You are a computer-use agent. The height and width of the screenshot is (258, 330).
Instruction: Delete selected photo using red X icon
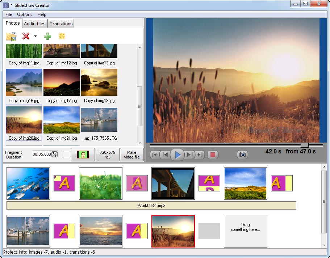click(x=25, y=36)
